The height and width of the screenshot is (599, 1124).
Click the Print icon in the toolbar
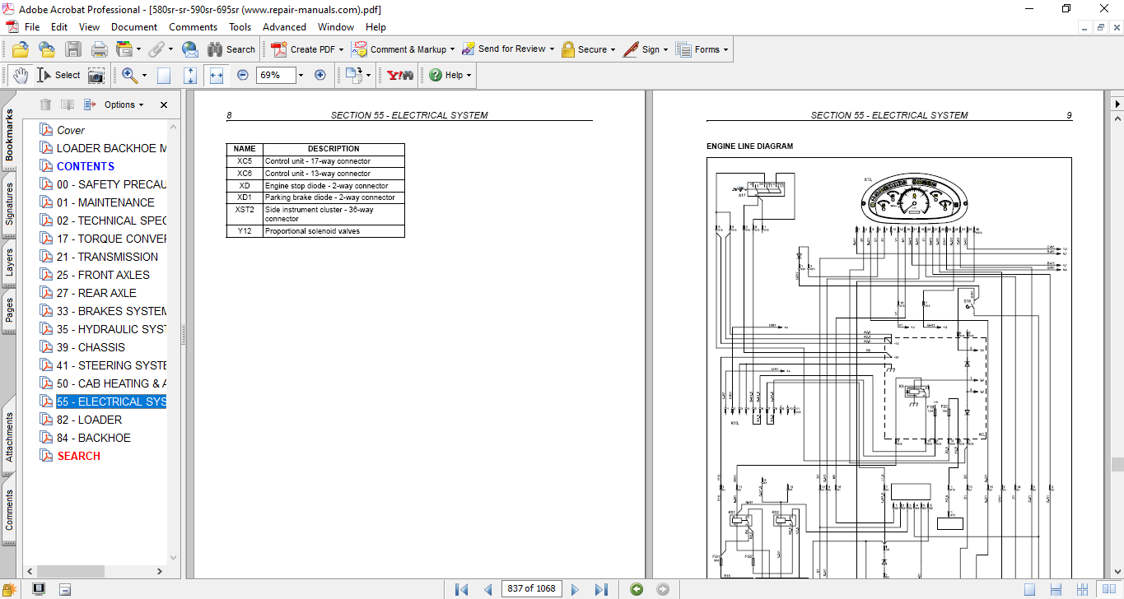click(x=99, y=49)
